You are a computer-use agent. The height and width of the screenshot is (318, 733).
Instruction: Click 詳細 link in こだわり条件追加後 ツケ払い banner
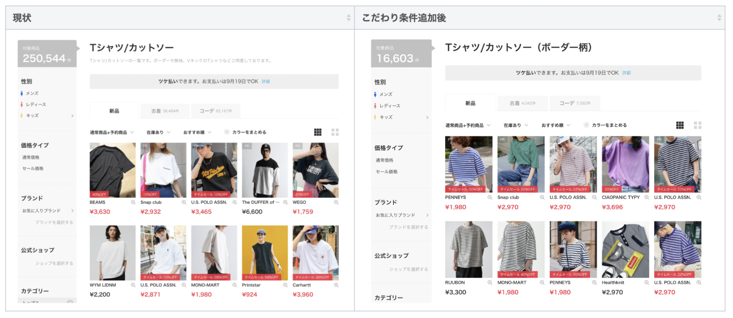click(626, 73)
